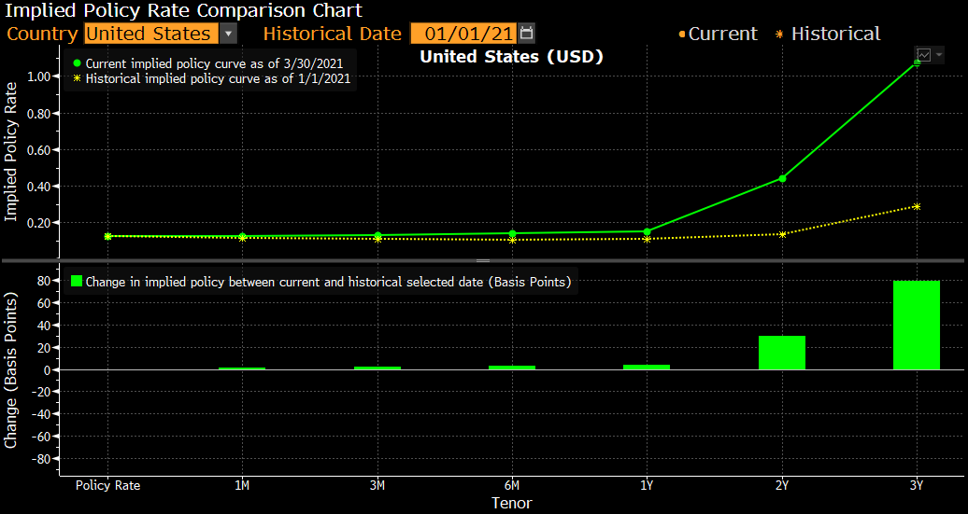Click the green current curve legend marker
The width and height of the screenshot is (968, 514).
(78, 63)
